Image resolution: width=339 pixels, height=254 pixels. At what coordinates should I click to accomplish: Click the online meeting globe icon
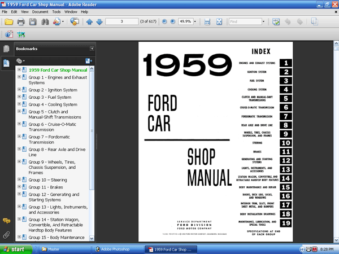click(75, 21)
